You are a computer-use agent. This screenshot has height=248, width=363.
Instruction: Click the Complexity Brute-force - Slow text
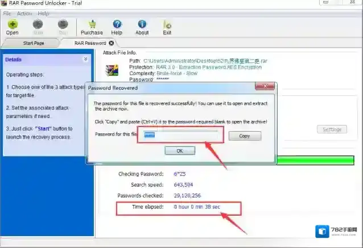coord(177,73)
